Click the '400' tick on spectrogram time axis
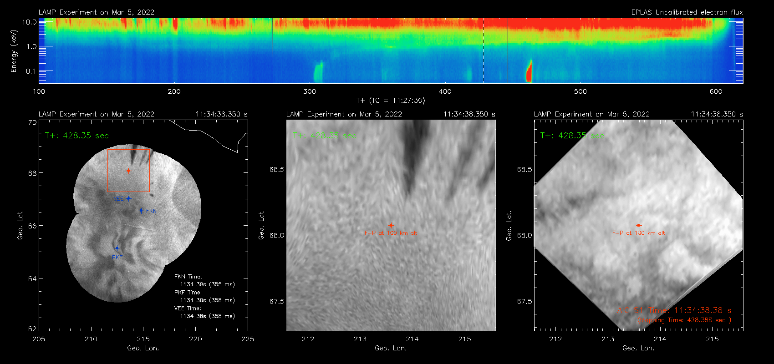The image size is (774, 364). click(x=445, y=91)
